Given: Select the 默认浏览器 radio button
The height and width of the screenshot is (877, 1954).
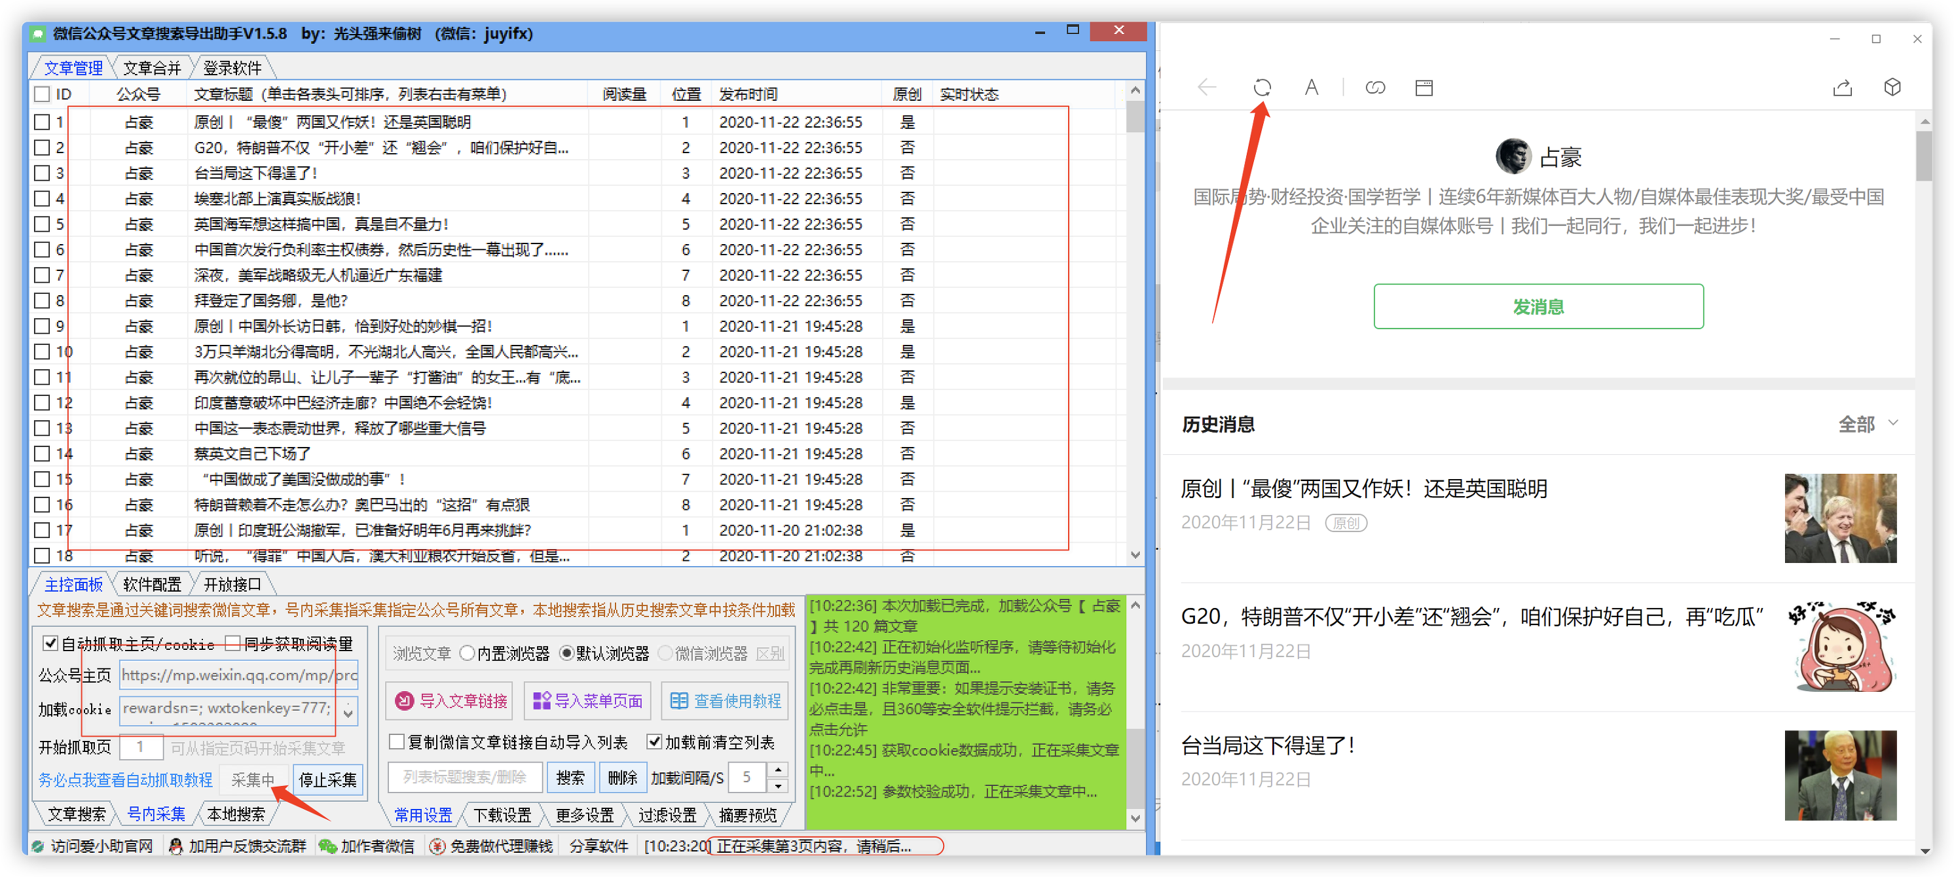Looking at the screenshot, I should [566, 653].
